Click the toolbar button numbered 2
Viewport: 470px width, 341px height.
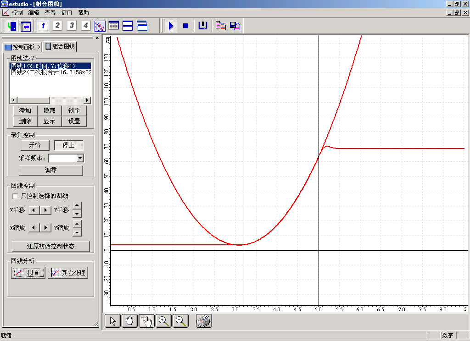click(57, 26)
